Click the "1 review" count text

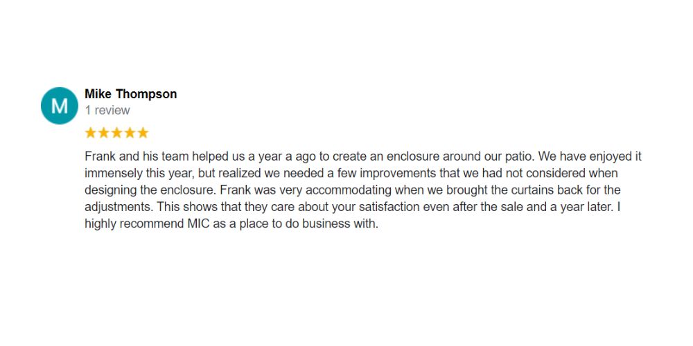[107, 110]
